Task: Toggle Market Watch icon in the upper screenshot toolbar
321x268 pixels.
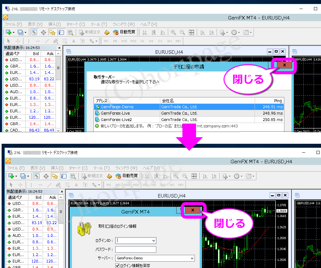Action: coord(34,32)
